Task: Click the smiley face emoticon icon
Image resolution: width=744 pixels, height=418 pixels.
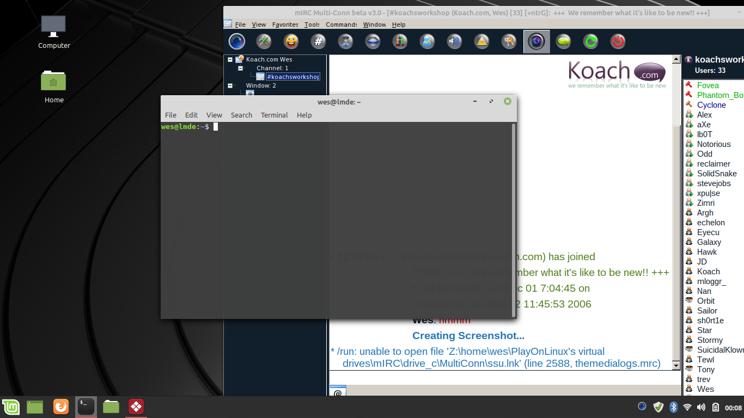Action: pos(291,41)
